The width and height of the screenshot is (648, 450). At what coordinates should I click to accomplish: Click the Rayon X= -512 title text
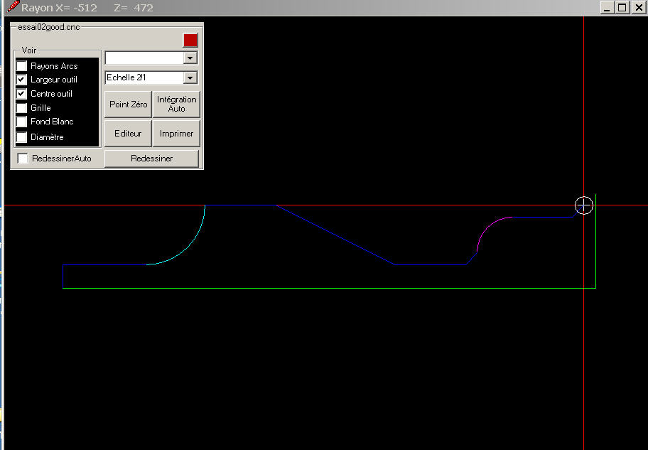pyautogui.click(x=59, y=8)
